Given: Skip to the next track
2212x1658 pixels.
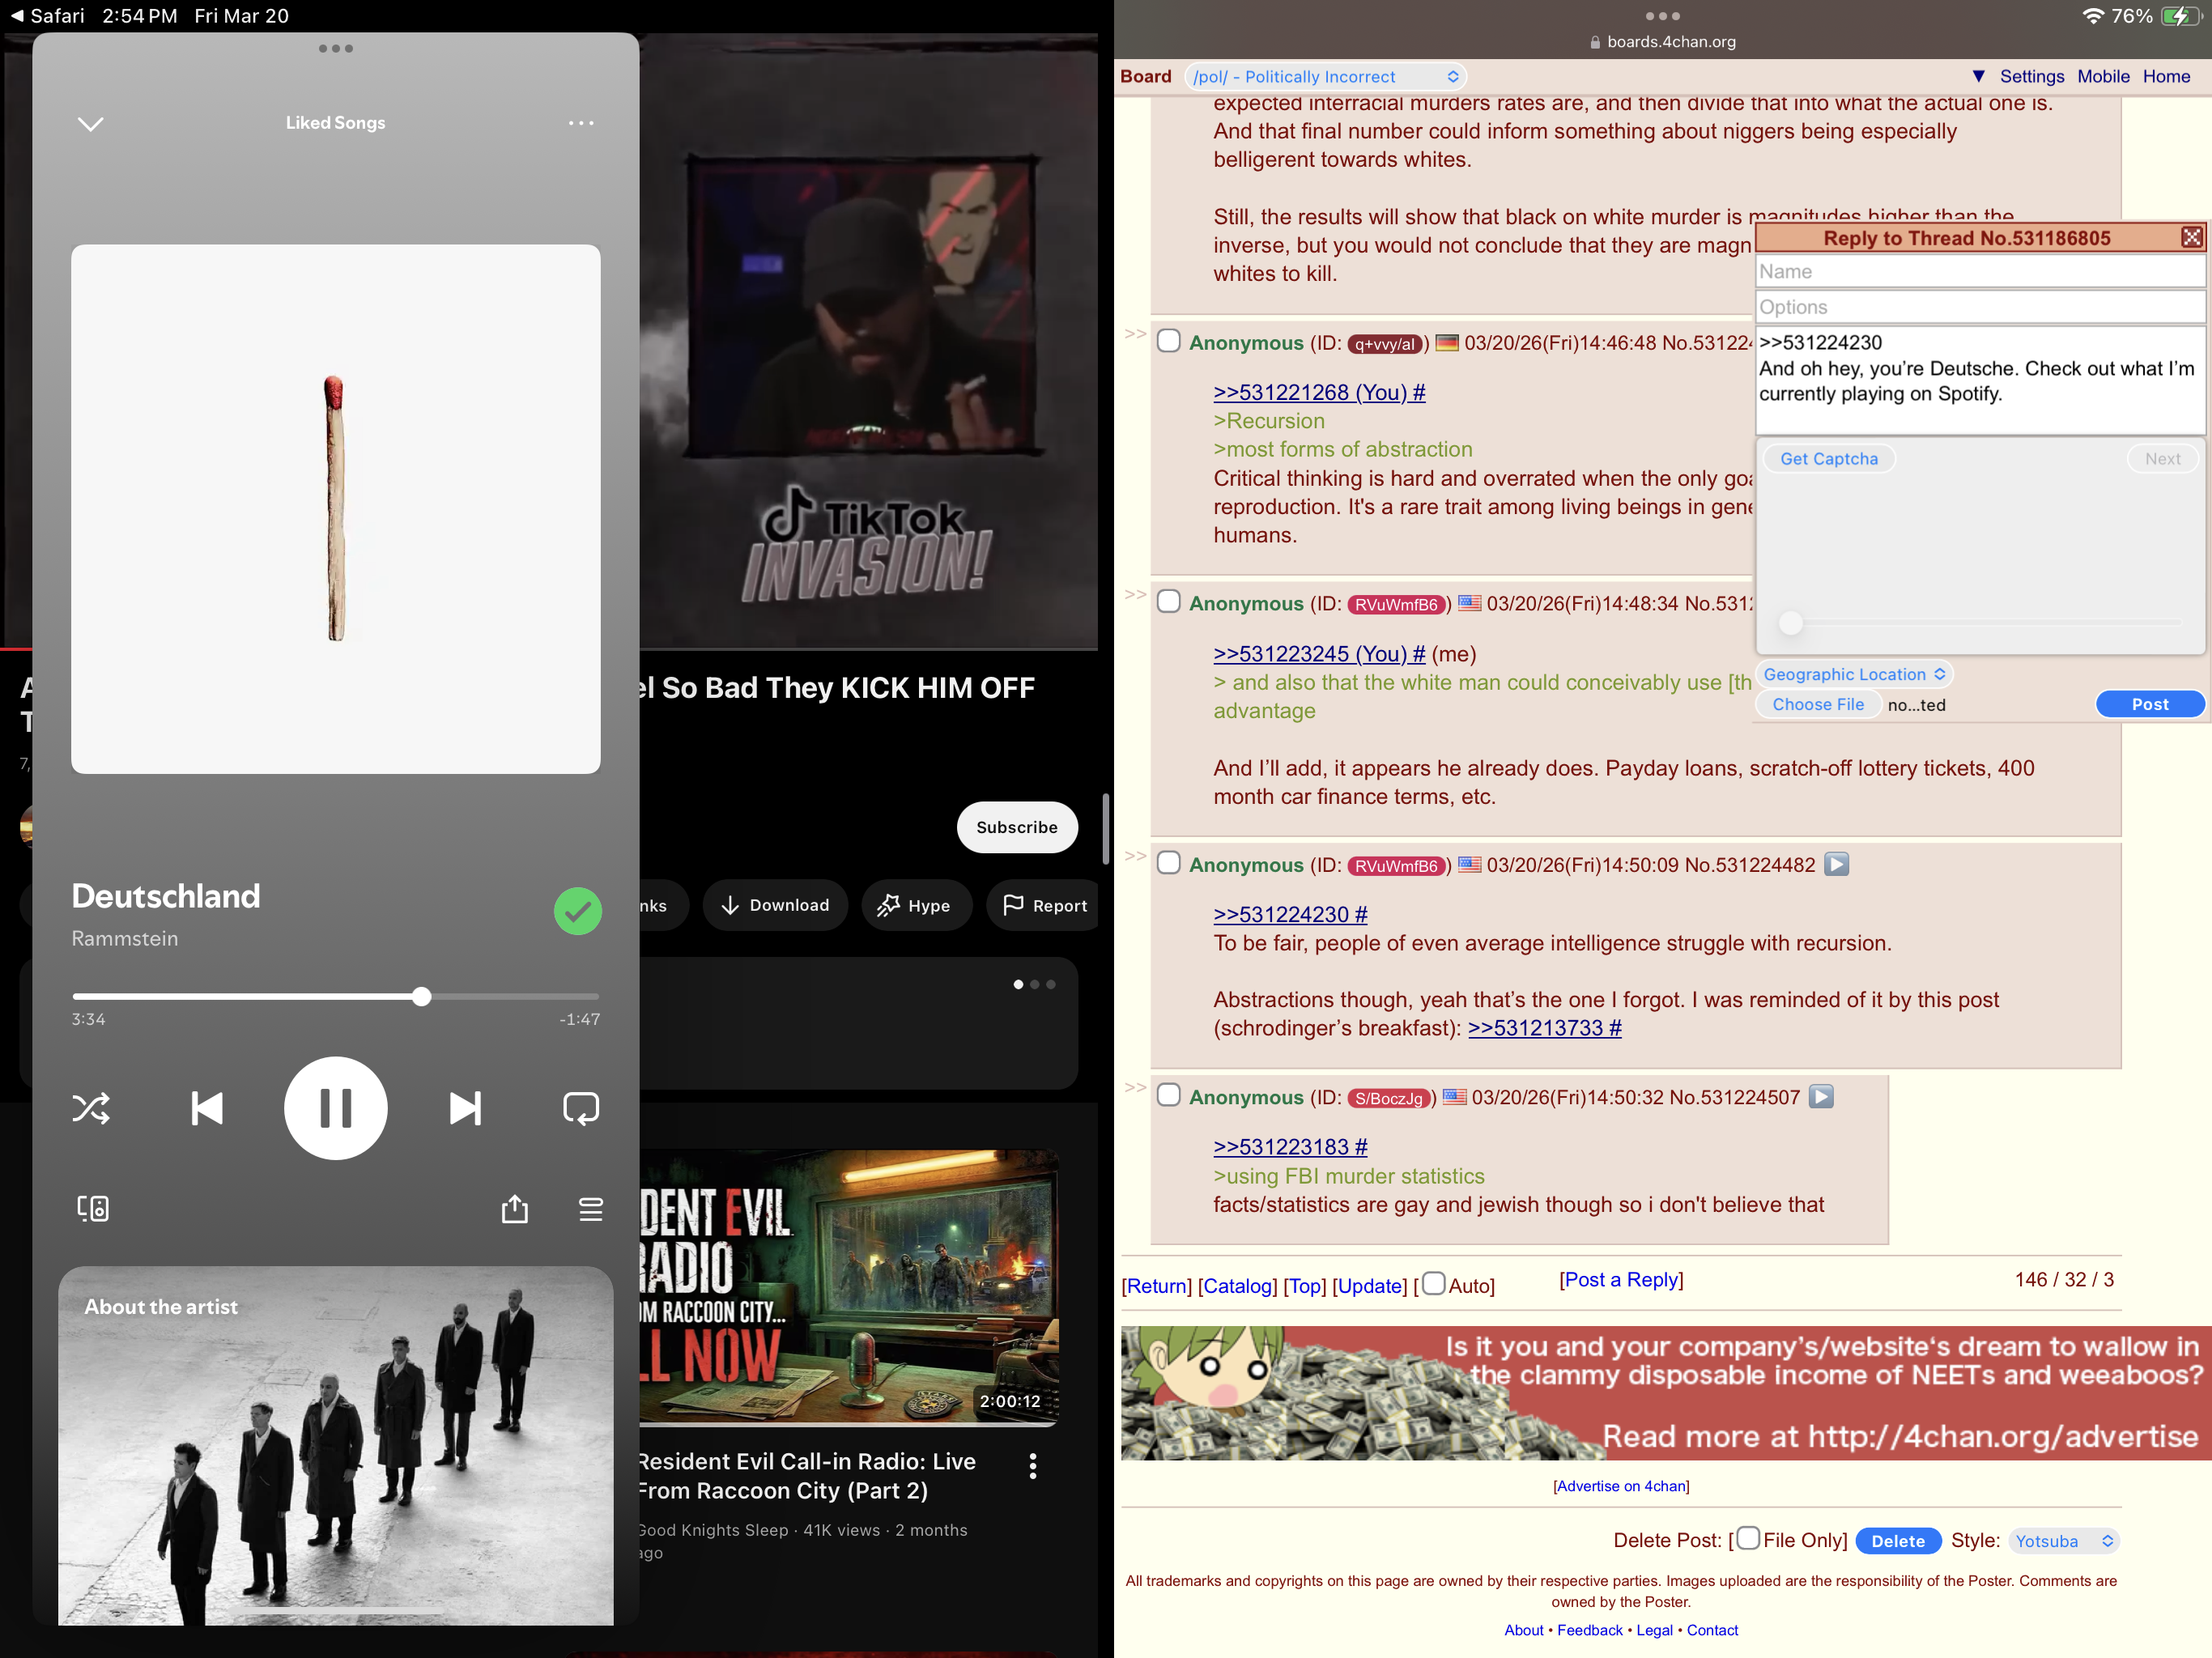Looking at the screenshot, I should 465,1108.
